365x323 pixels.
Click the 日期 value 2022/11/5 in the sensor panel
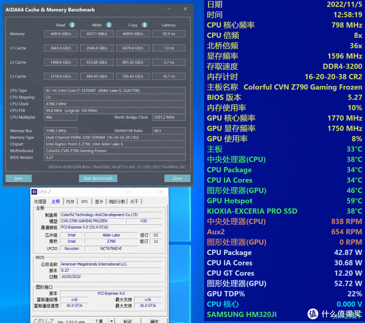tap(344, 4)
